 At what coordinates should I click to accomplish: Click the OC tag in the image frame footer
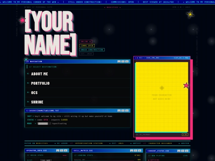pyautogui.click(x=185, y=135)
